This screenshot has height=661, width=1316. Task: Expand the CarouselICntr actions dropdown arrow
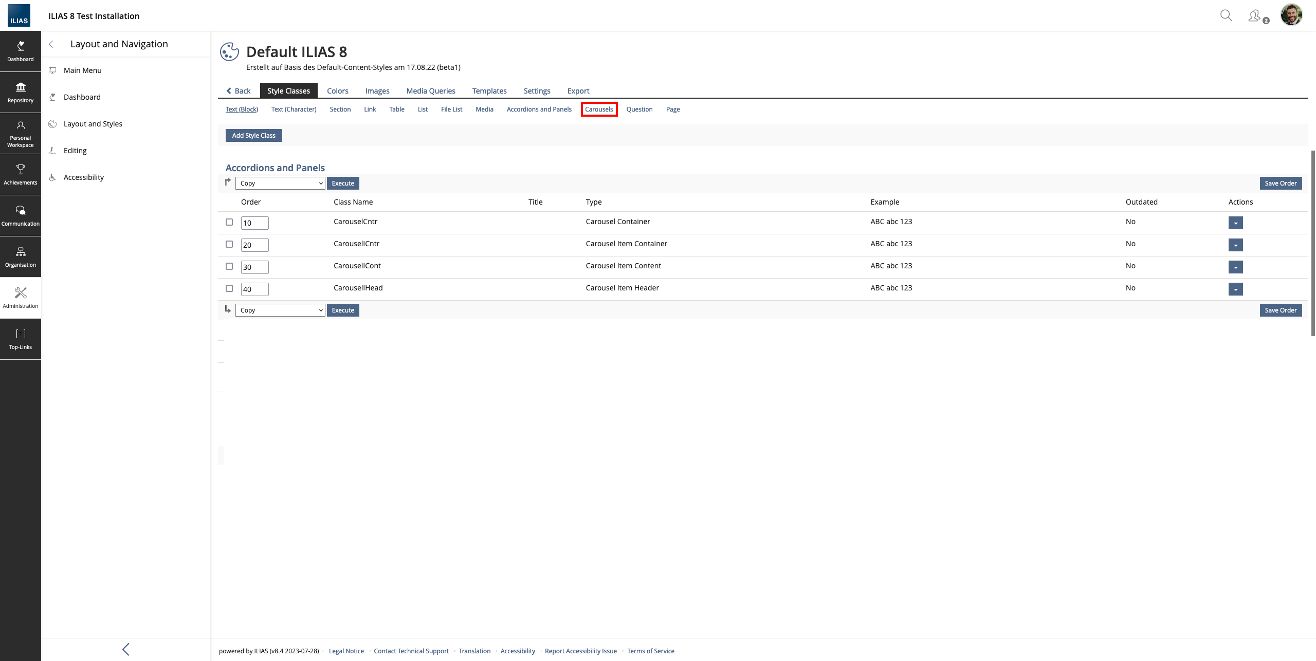[x=1235, y=245]
